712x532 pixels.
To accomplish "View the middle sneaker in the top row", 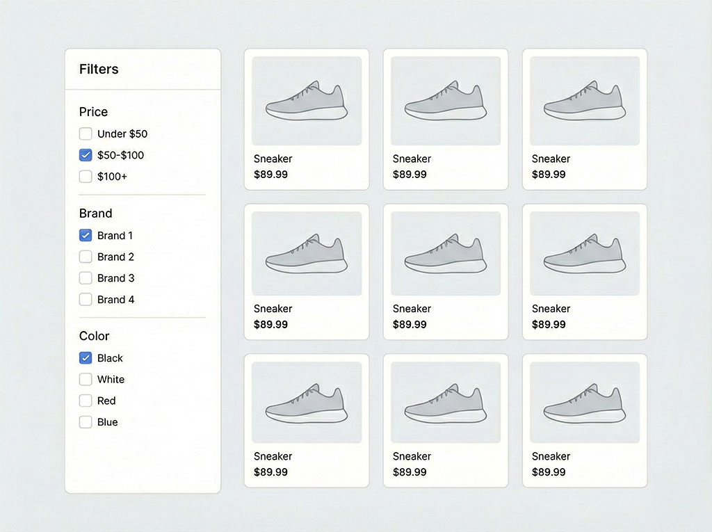I will (446, 99).
